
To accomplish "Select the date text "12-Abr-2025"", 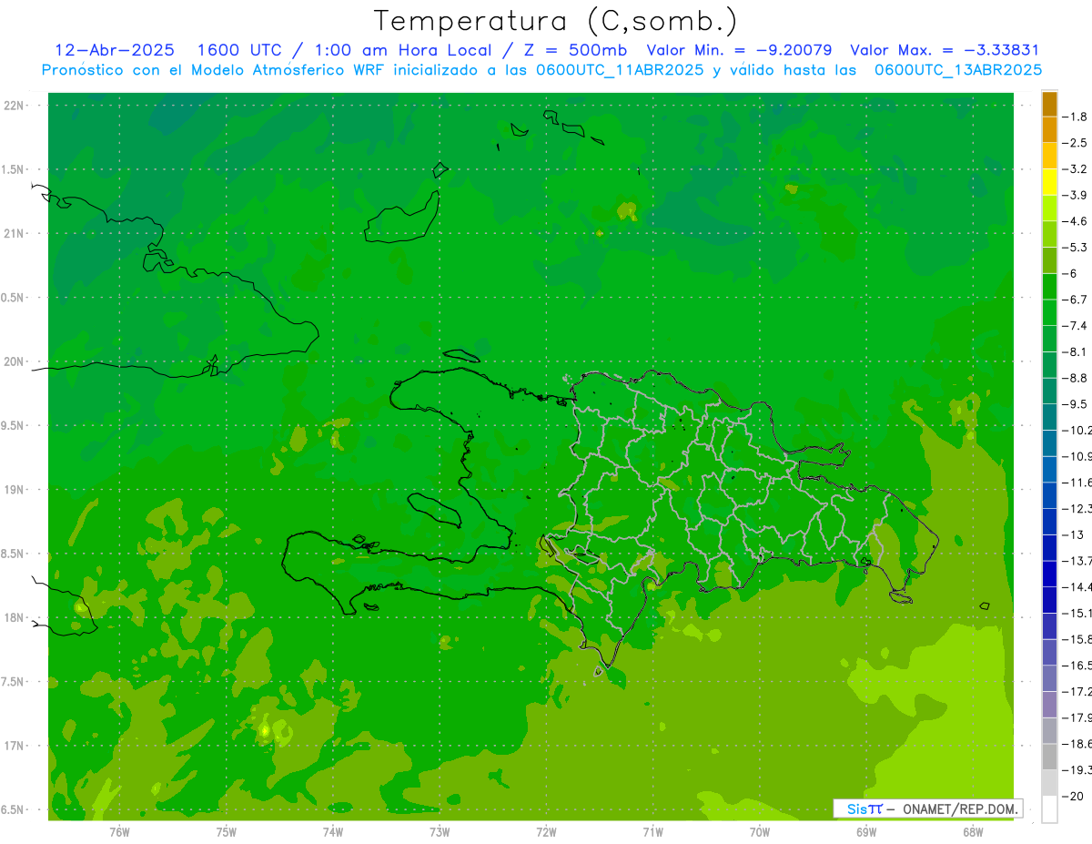I will pos(115,50).
